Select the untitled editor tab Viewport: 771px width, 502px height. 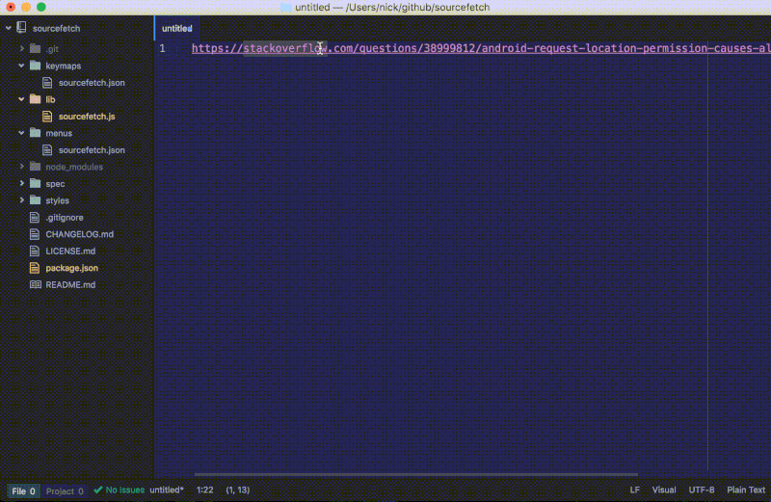[177, 29]
